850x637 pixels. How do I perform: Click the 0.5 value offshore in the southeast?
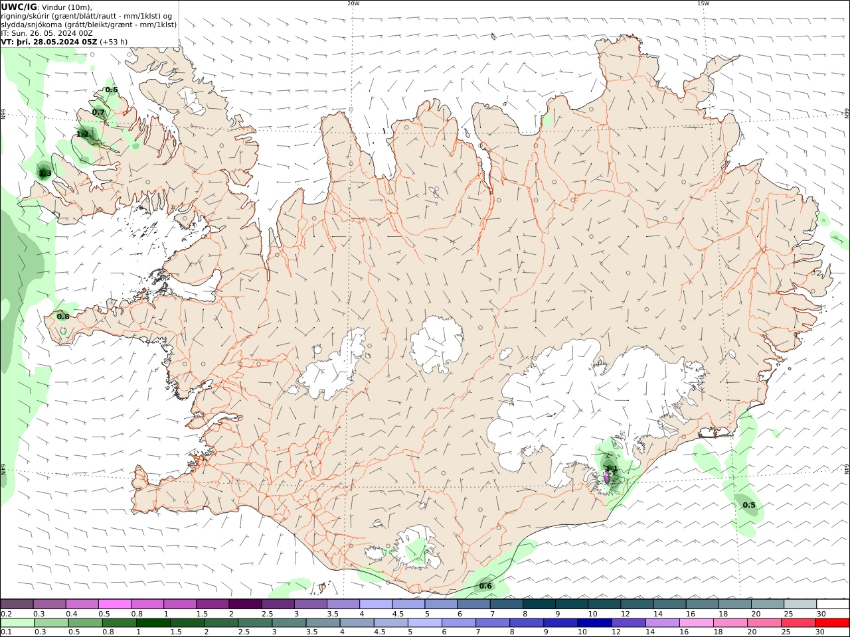(749, 506)
